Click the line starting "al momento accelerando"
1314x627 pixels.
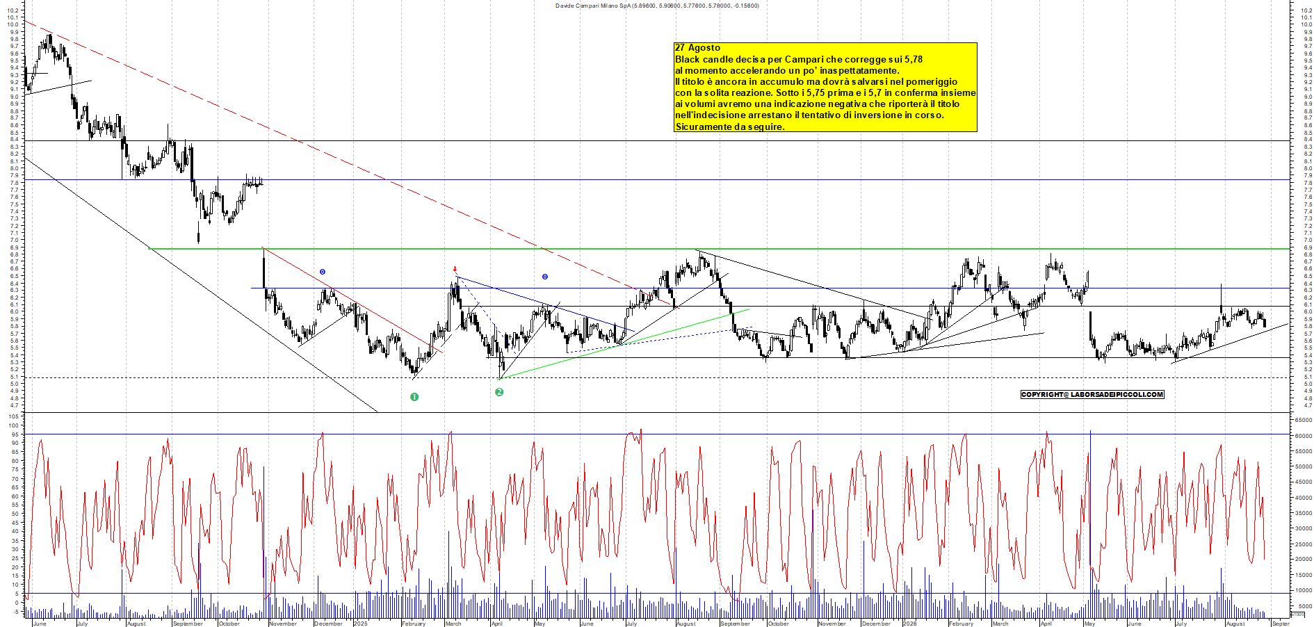pos(787,70)
